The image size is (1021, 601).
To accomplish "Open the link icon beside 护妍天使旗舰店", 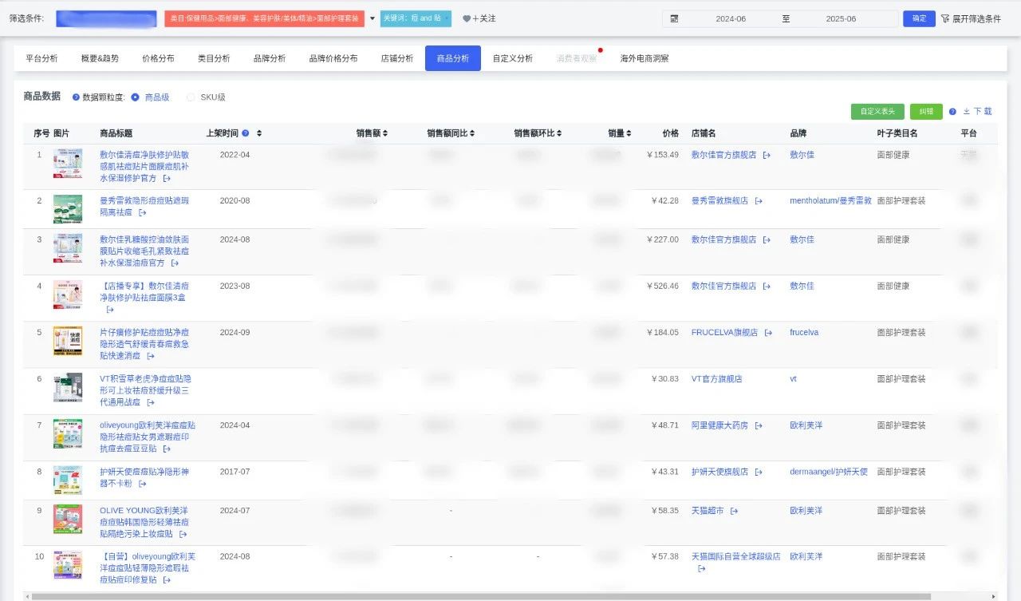I will [759, 472].
